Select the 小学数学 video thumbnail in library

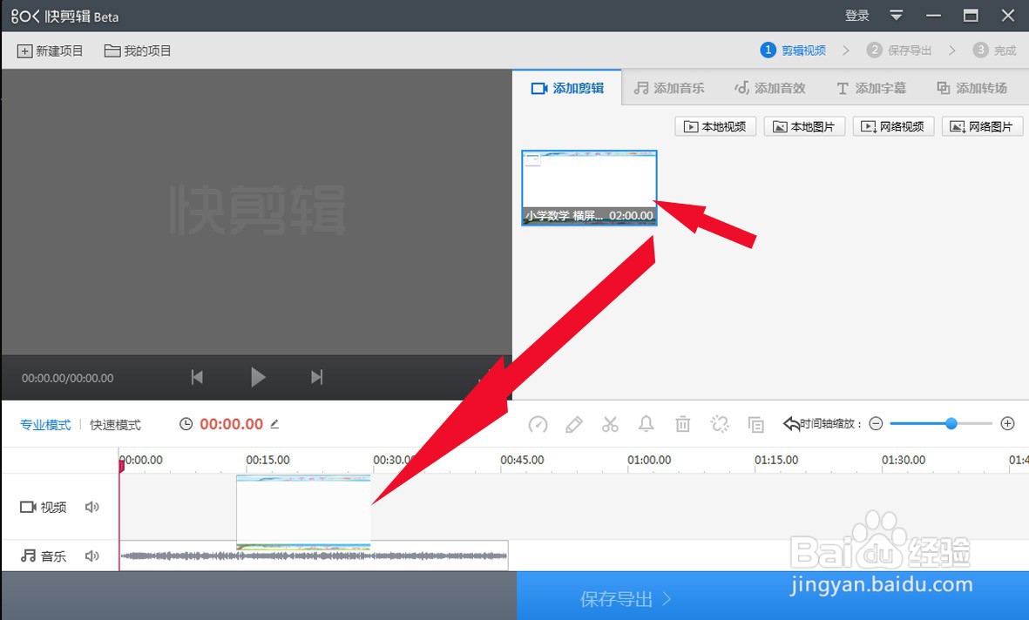point(589,187)
